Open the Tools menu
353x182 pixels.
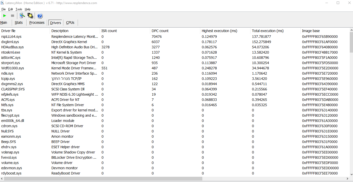click(x=19, y=9)
